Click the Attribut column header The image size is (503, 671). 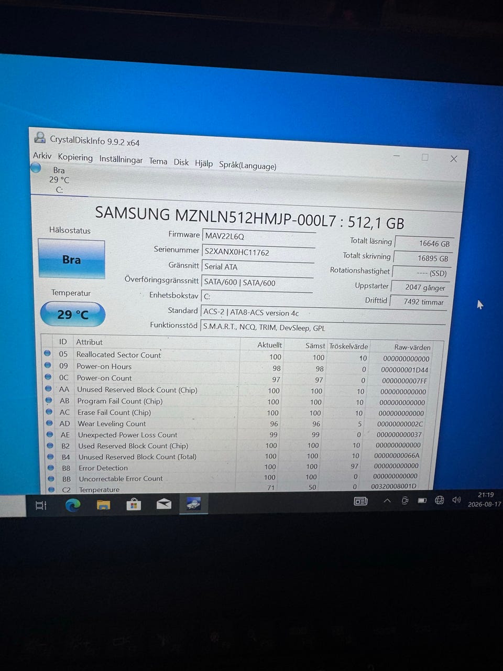point(90,342)
